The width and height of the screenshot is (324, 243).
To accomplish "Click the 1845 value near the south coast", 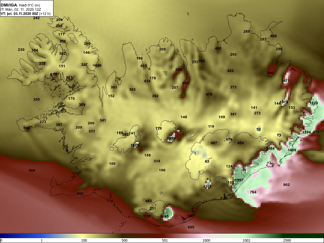I will (x=165, y=216).
